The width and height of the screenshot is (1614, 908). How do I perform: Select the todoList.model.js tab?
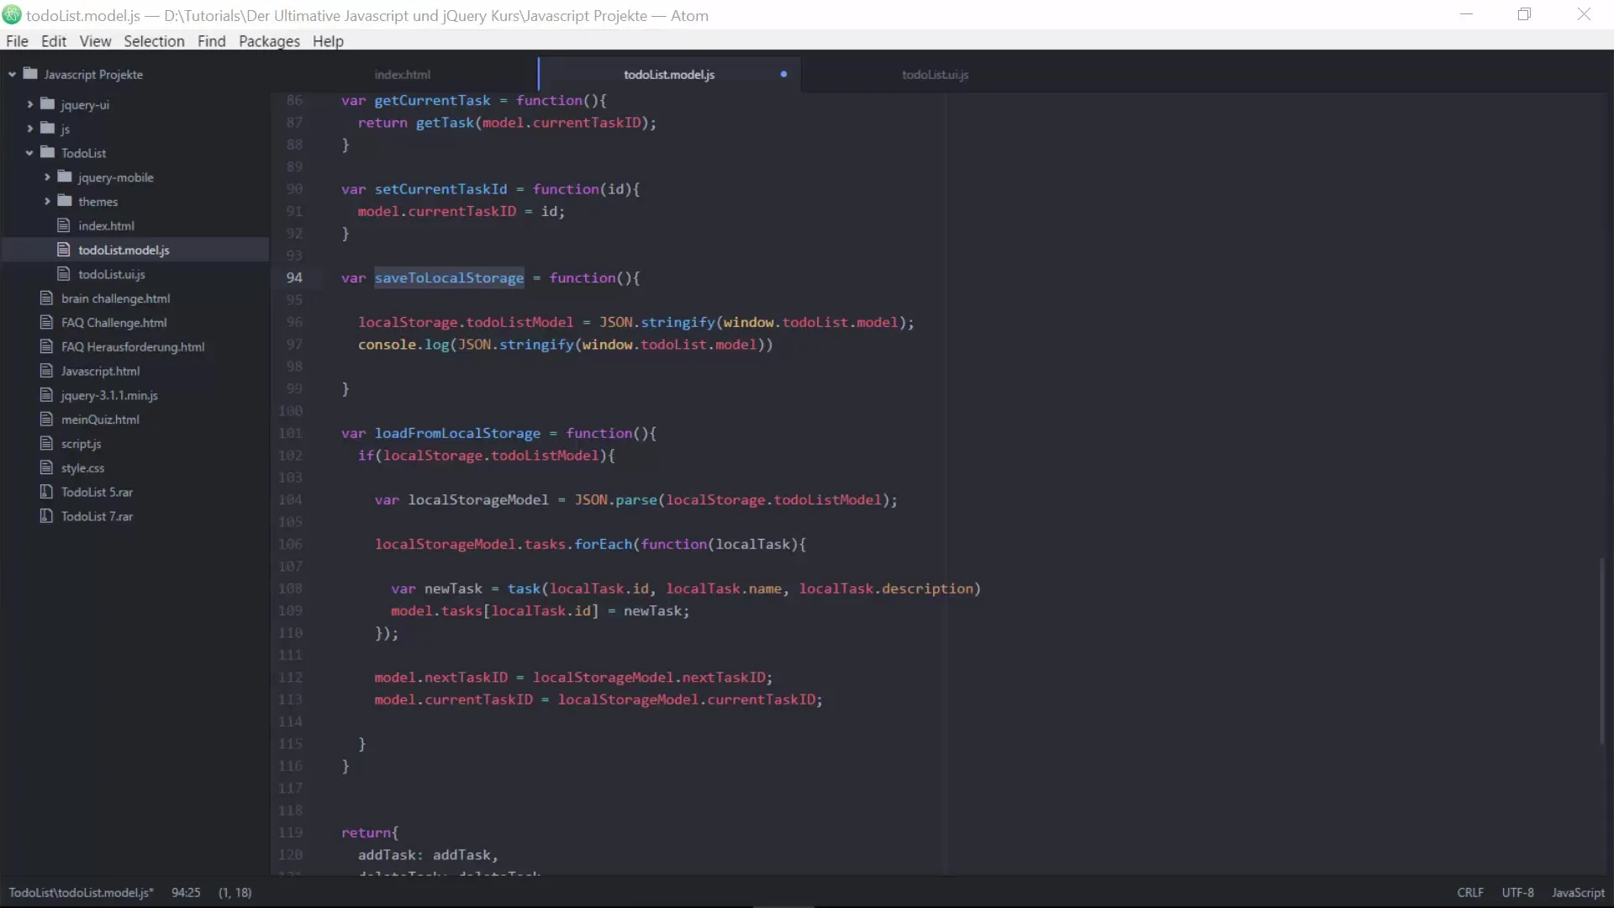pyautogui.click(x=669, y=75)
